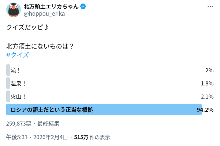Open the 515万 件の表示 view count
Screen dimensions: 220x146
(92, 137)
